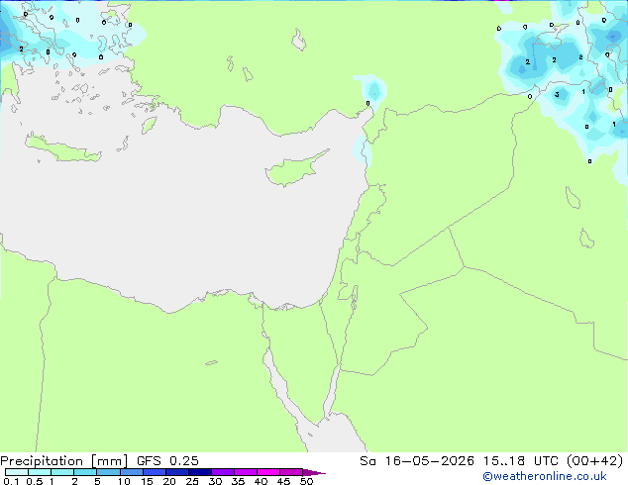
Task: Select the 5–10 mm legend color
Action: pos(108,472)
